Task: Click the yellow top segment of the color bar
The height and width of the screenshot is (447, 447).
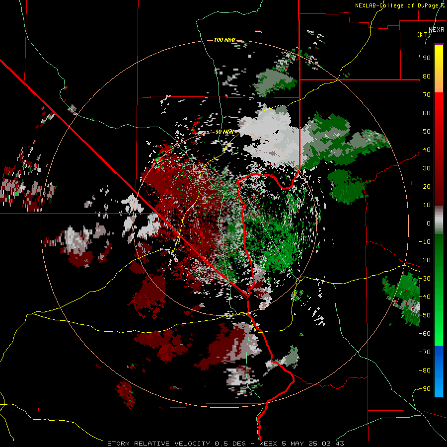Action: click(439, 69)
